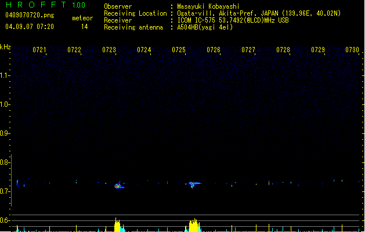Screen dimensions: 365x232
Task: Click the 0729 time marker
Action: coord(318,50)
